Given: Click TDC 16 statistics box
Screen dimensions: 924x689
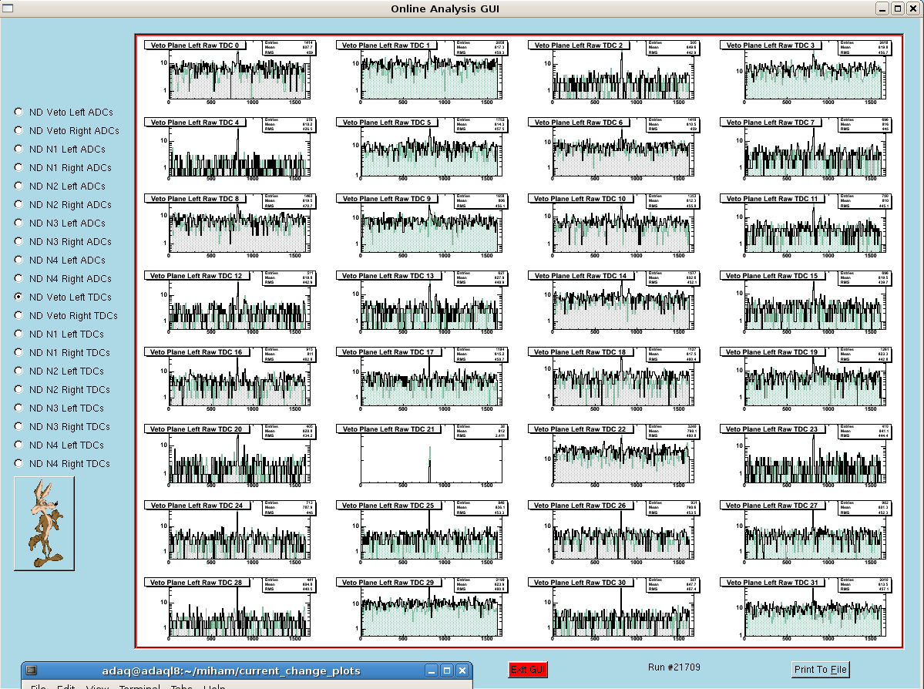Looking at the screenshot, I should coord(289,355).
